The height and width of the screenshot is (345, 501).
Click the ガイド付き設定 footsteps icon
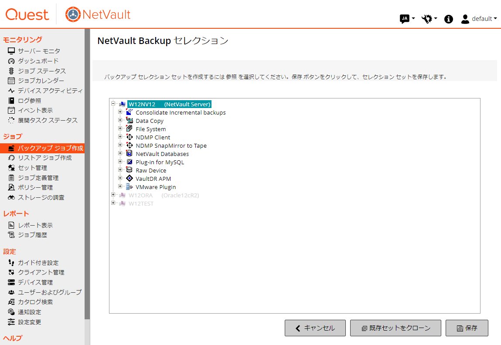pos(11,263)
